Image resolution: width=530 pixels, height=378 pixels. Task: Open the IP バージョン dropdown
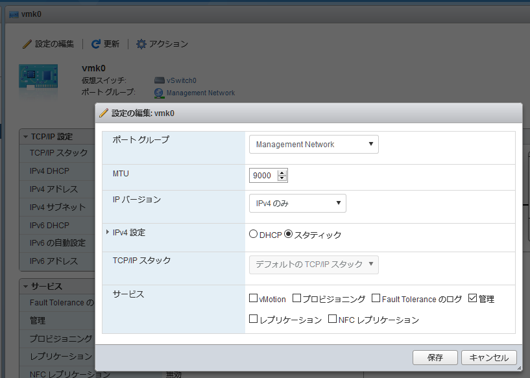[x=297, y=204]
